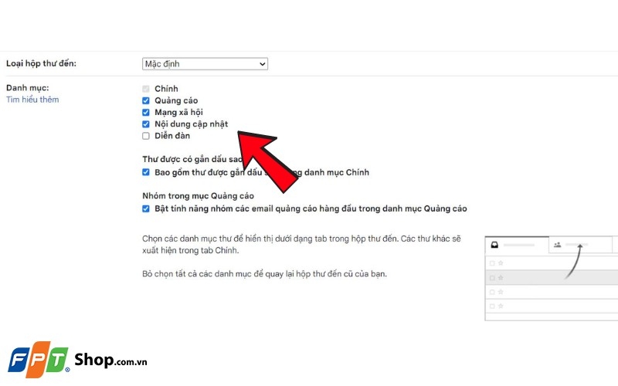Screen dimensions: 618x386
Task: Click the people (social) tab icon in preview
Action: click(557, 245)
